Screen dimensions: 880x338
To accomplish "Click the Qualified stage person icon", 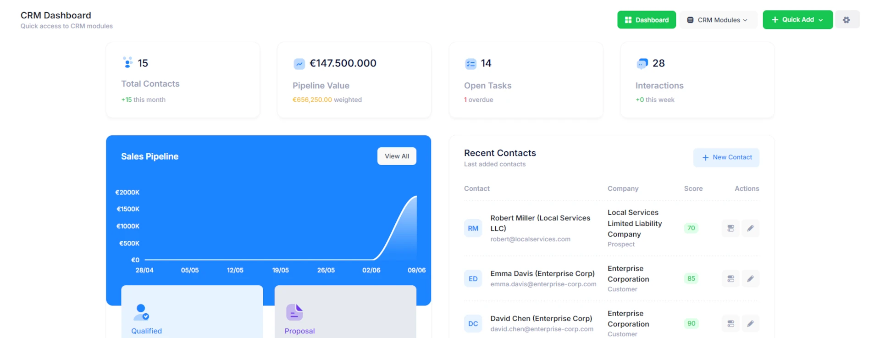I will click(141, 312).
